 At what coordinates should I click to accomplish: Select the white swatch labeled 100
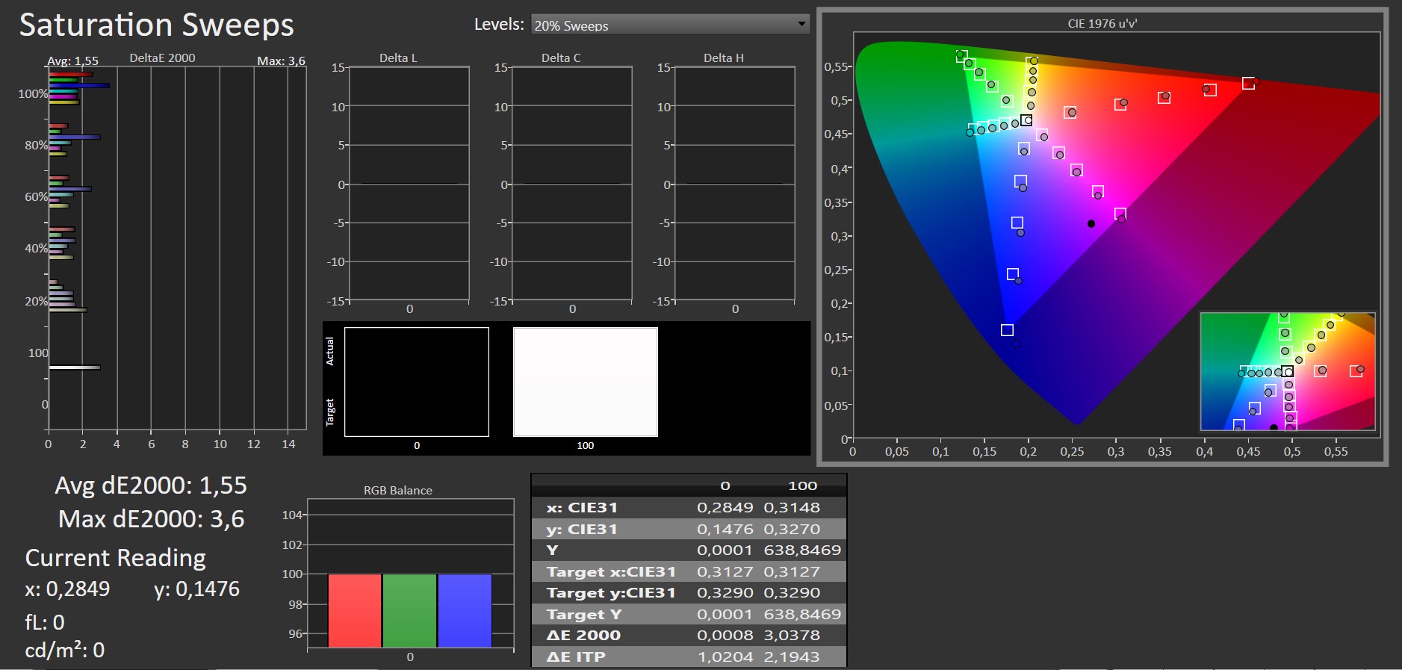(586, 382)
